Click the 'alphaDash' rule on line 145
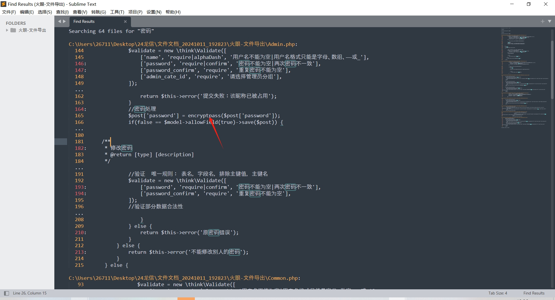 point(207,57)
